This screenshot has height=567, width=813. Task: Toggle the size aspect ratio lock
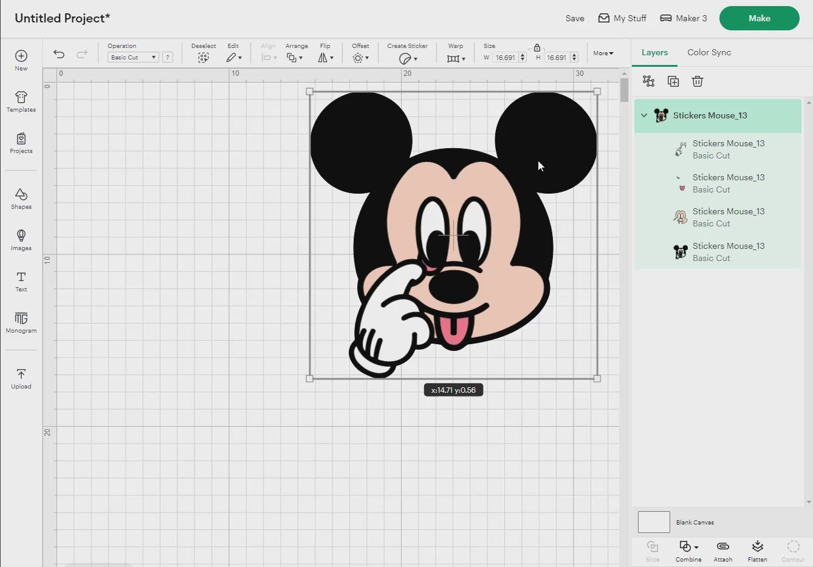click(x=537, y=47)
